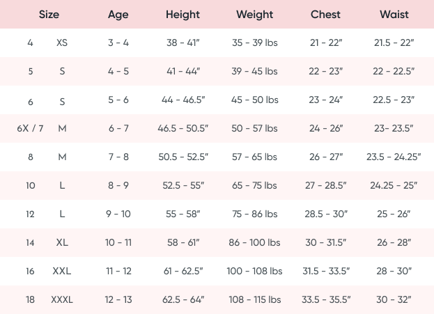434x314 pixels.
Task: Click chest value 21 - 22″
Action: click(x=326, y=43)
